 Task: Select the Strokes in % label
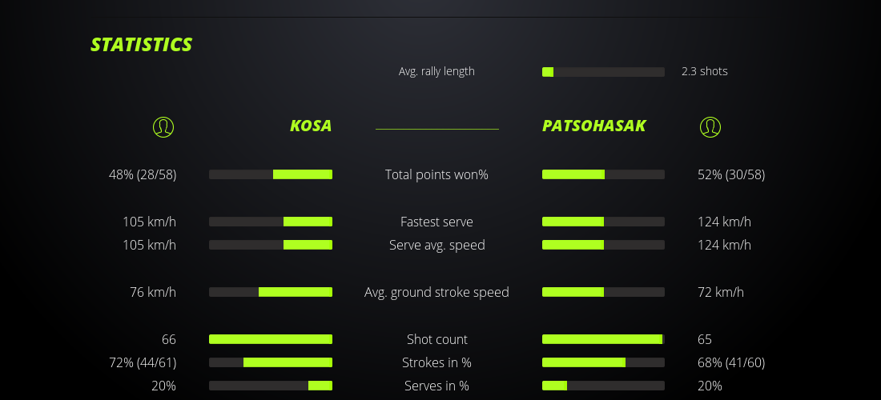[436, 362]
